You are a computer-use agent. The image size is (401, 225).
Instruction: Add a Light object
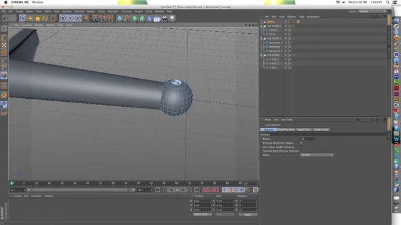click(x=172, y=18)
